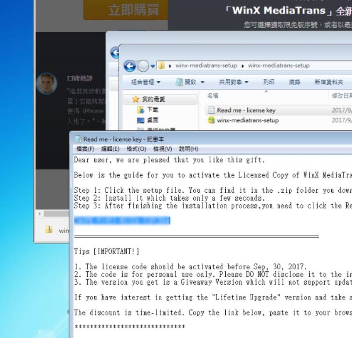Screen dimensions: 352x338
Task: Open 桌面 in the Explorer sidebar
Action: pos(153,120)
